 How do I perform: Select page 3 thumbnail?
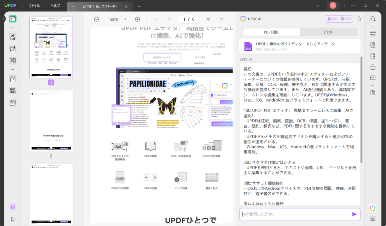[x=51, y=194]
